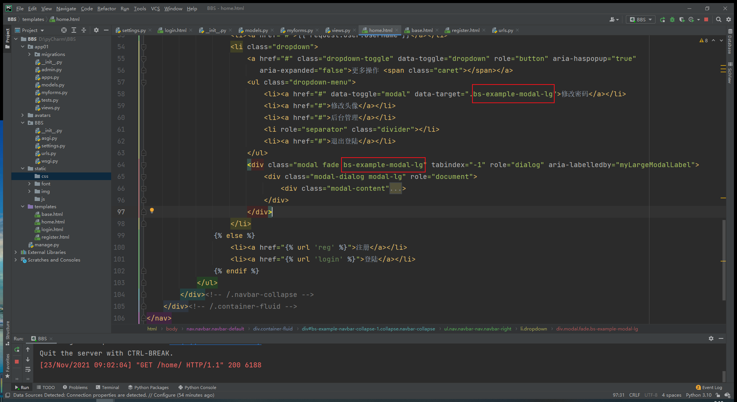Select li.dropdown in the breadcrumb bar
Viewport: 737px width, 402px height.
534,329
